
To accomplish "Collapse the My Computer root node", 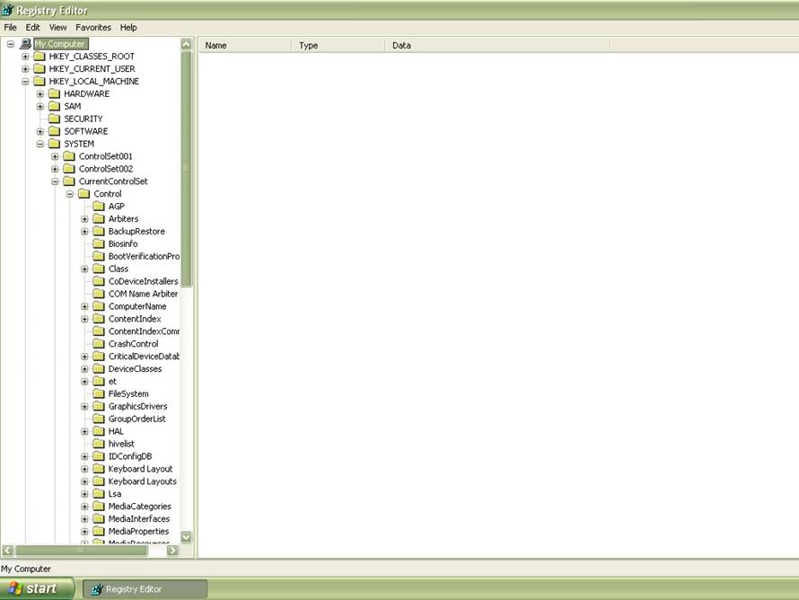I will click(x=10, y=44).
